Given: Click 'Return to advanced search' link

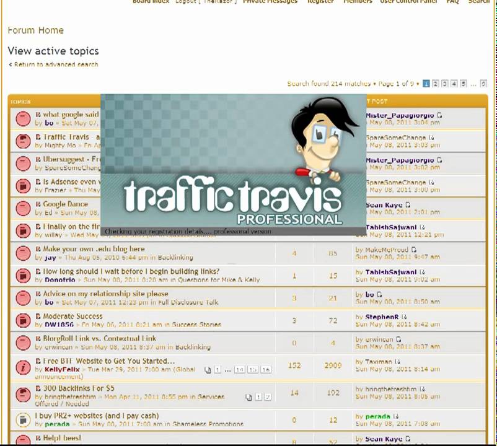Looking at the screenshot, I should [56, 64].
